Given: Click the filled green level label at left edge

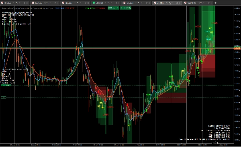Looking at the screenshot, I should pos(6,85).
